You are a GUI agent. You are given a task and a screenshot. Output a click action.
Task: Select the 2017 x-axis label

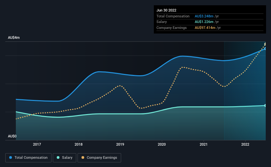(37, 144)
